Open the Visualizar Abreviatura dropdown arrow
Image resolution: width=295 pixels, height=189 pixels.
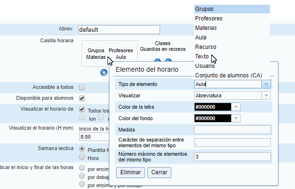[266, 95]
